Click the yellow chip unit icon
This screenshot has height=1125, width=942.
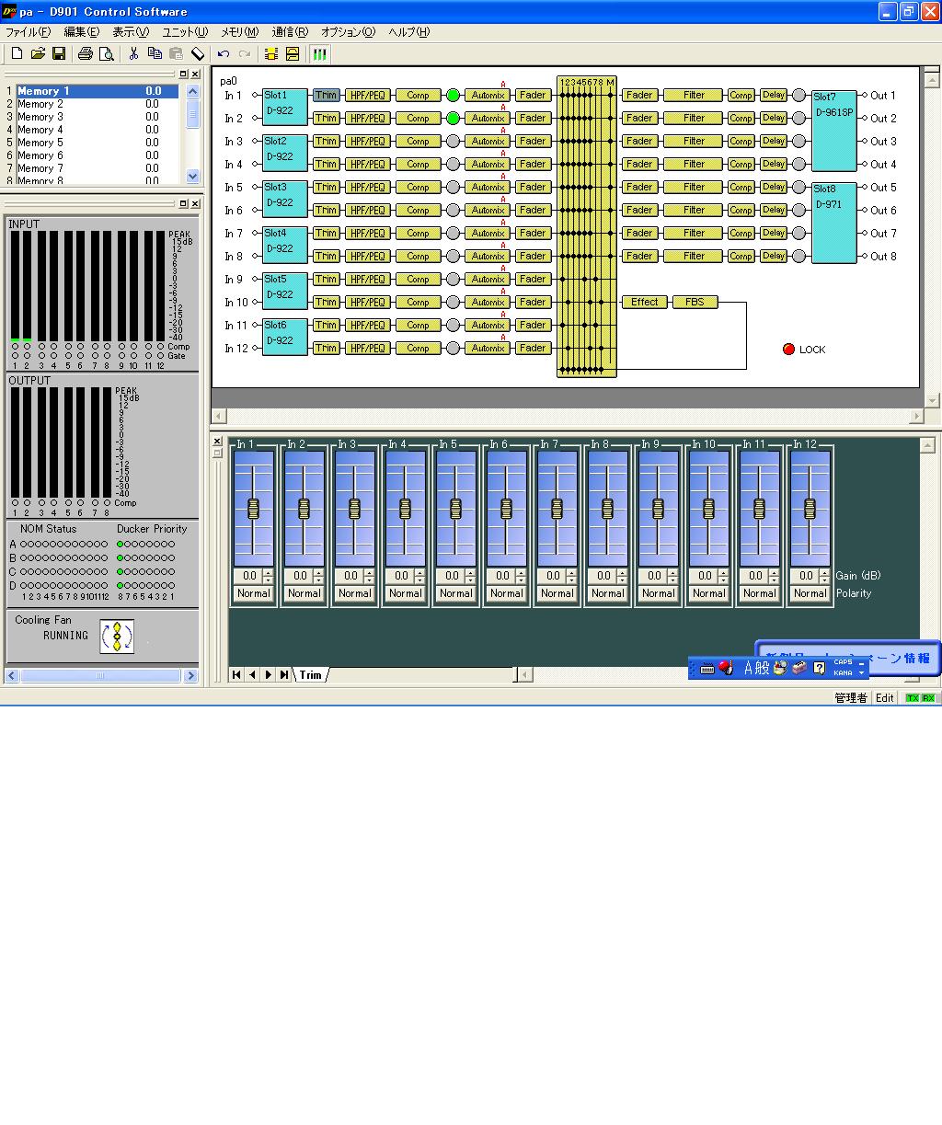coord(270,54)
